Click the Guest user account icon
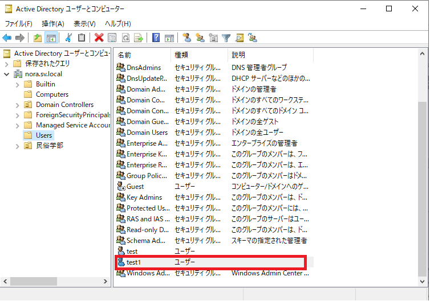 click(121, 186)
